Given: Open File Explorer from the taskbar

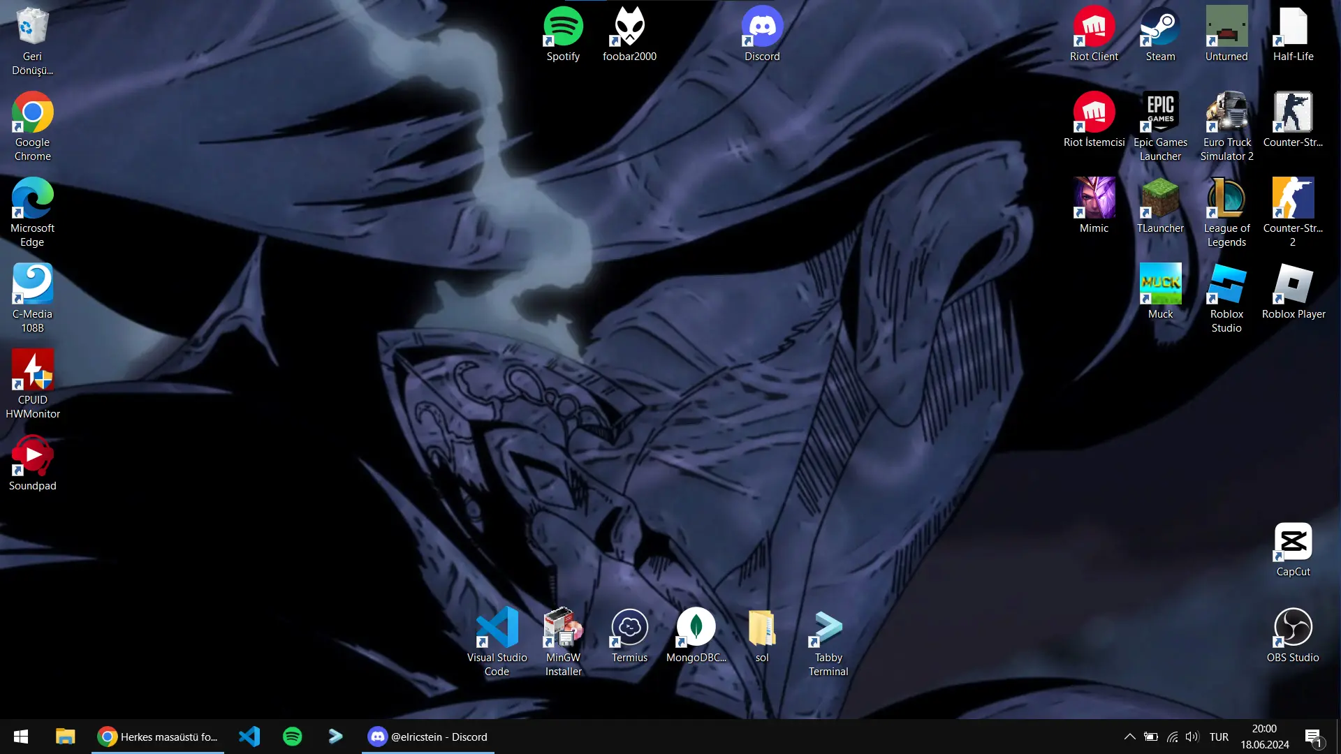Looking at the screenshot, I should (65, 737).
